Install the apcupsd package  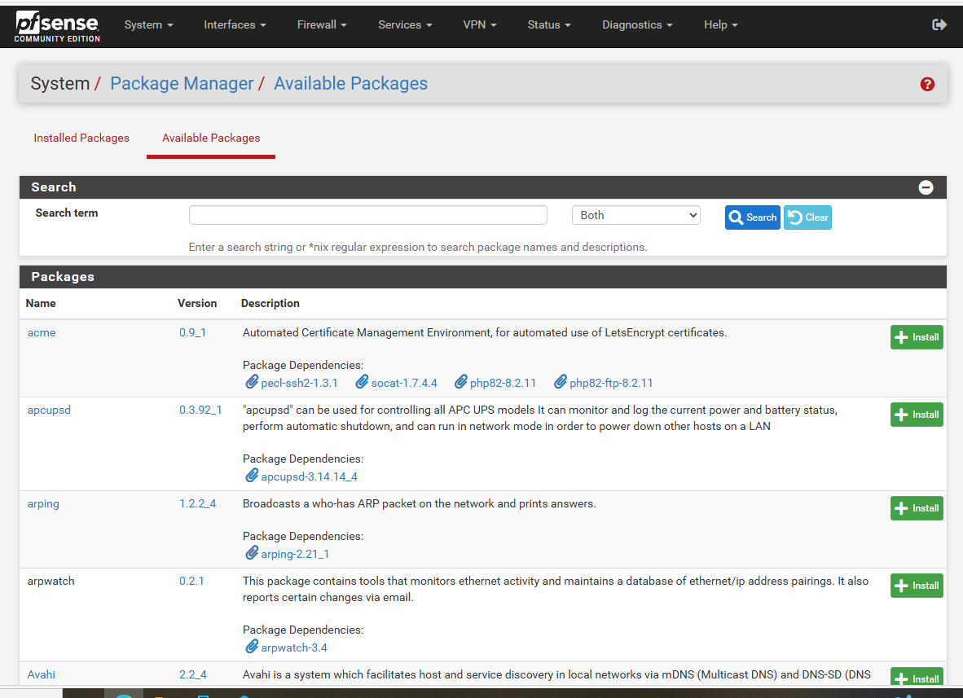click(917, 415)
